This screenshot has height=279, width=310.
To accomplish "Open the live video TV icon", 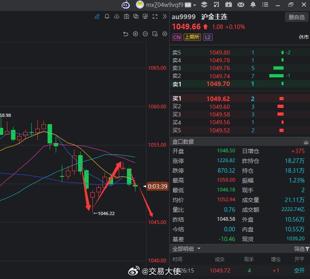I will click(229, 4).
